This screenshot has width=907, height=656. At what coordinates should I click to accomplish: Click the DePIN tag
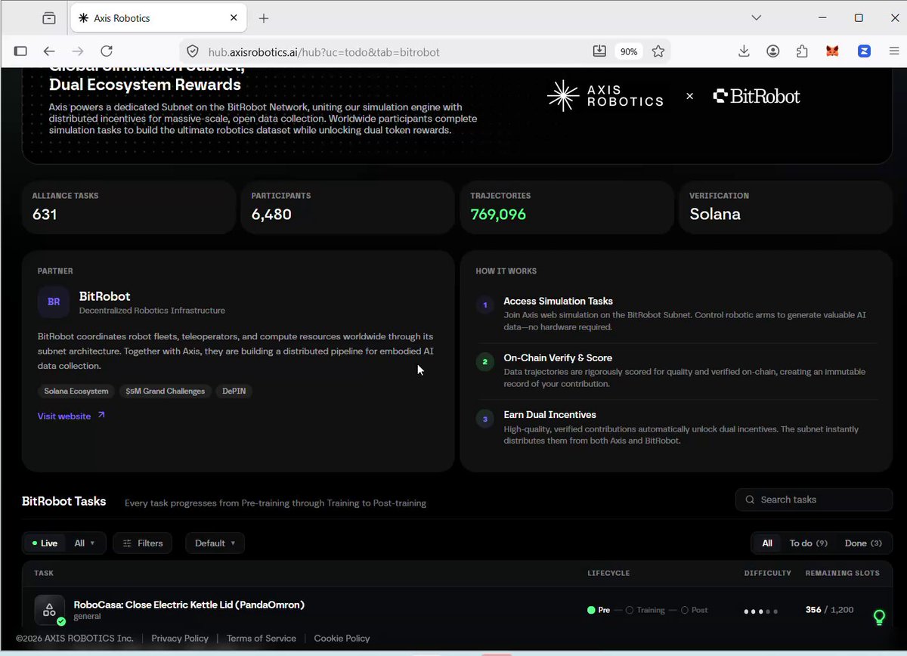coord(234,391)
